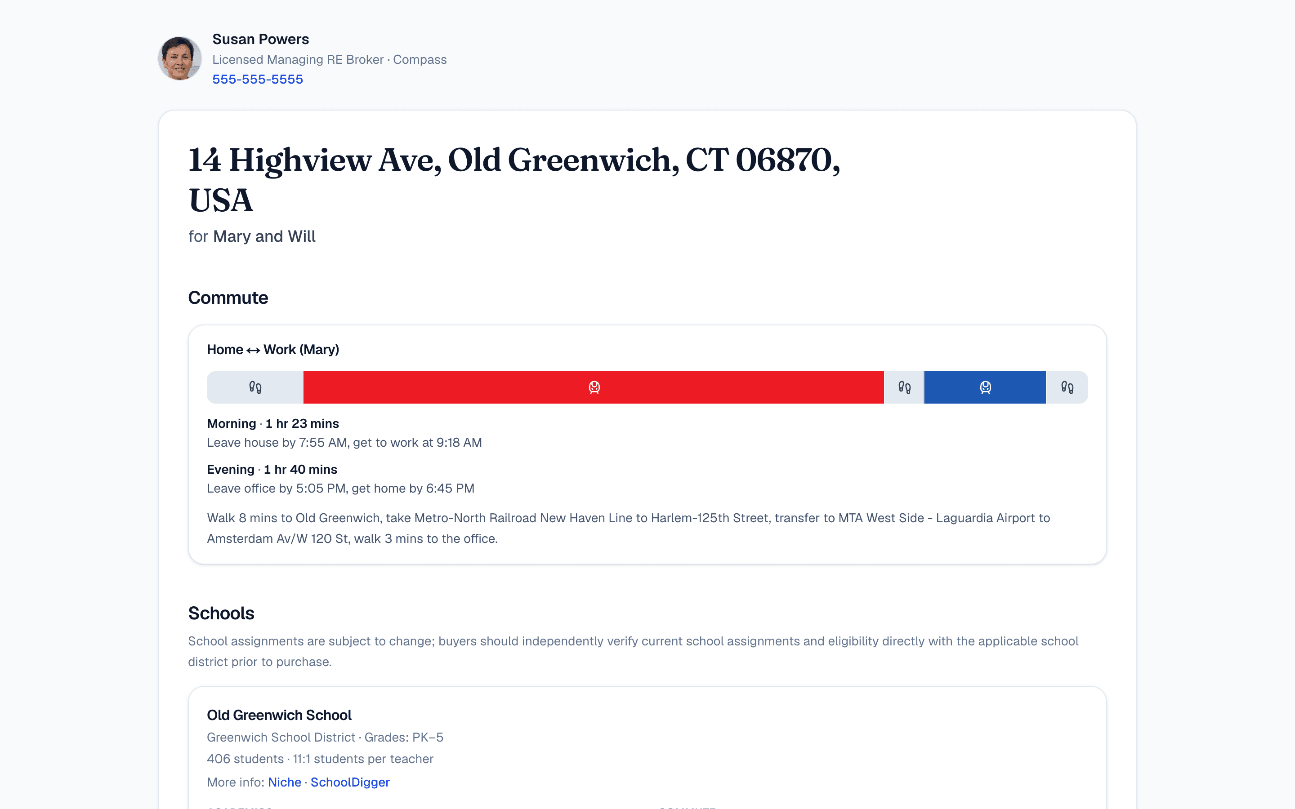The height and width of the screenshot is (809, 1295).
Task: Click the school assignments disclaimer text
Action: [x=633, y=651]
